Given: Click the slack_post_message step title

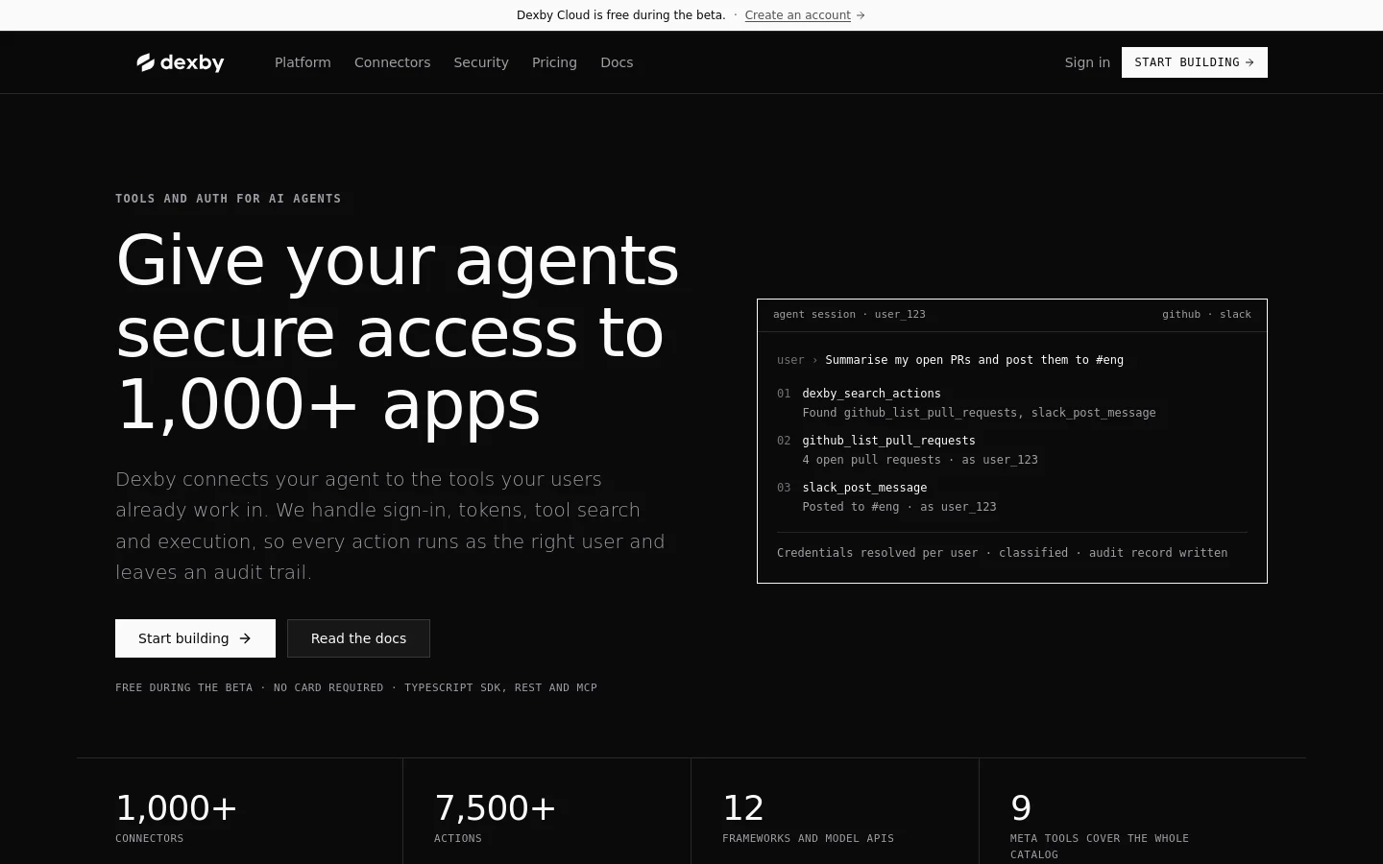Looking at the screenshot, I should [864, 488].
